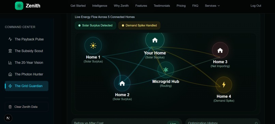
Task: Open the Get Started nav item
Action: point(78,6)
